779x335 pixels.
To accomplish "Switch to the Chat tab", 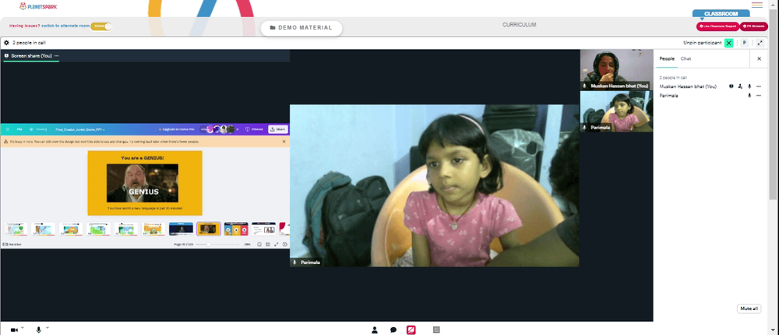I will [x=686, y=58].
